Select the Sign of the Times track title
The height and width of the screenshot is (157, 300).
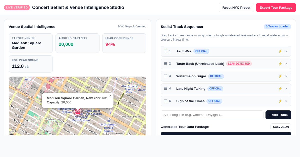(190, 101)
